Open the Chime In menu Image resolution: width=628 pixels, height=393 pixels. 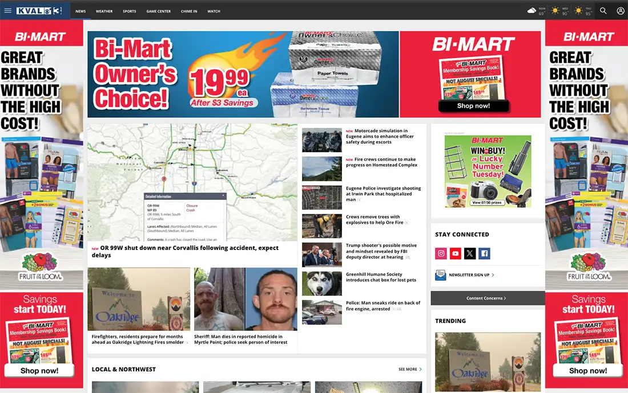point(189,11)
